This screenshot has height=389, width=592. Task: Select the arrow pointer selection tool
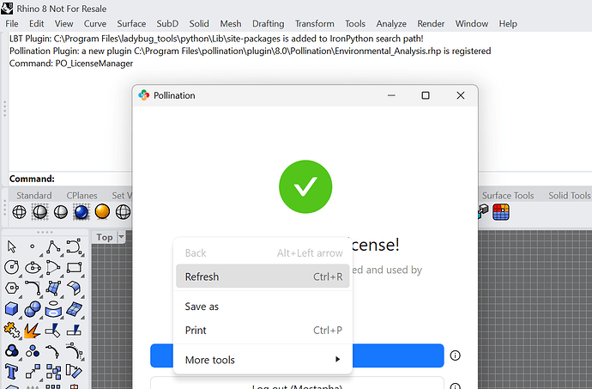[x=12, y=246]
